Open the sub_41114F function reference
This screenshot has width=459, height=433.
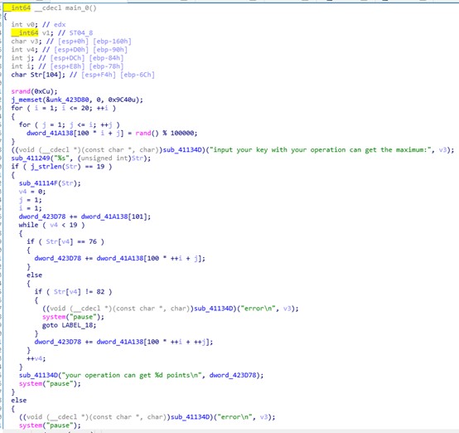(x=38, y=183)
